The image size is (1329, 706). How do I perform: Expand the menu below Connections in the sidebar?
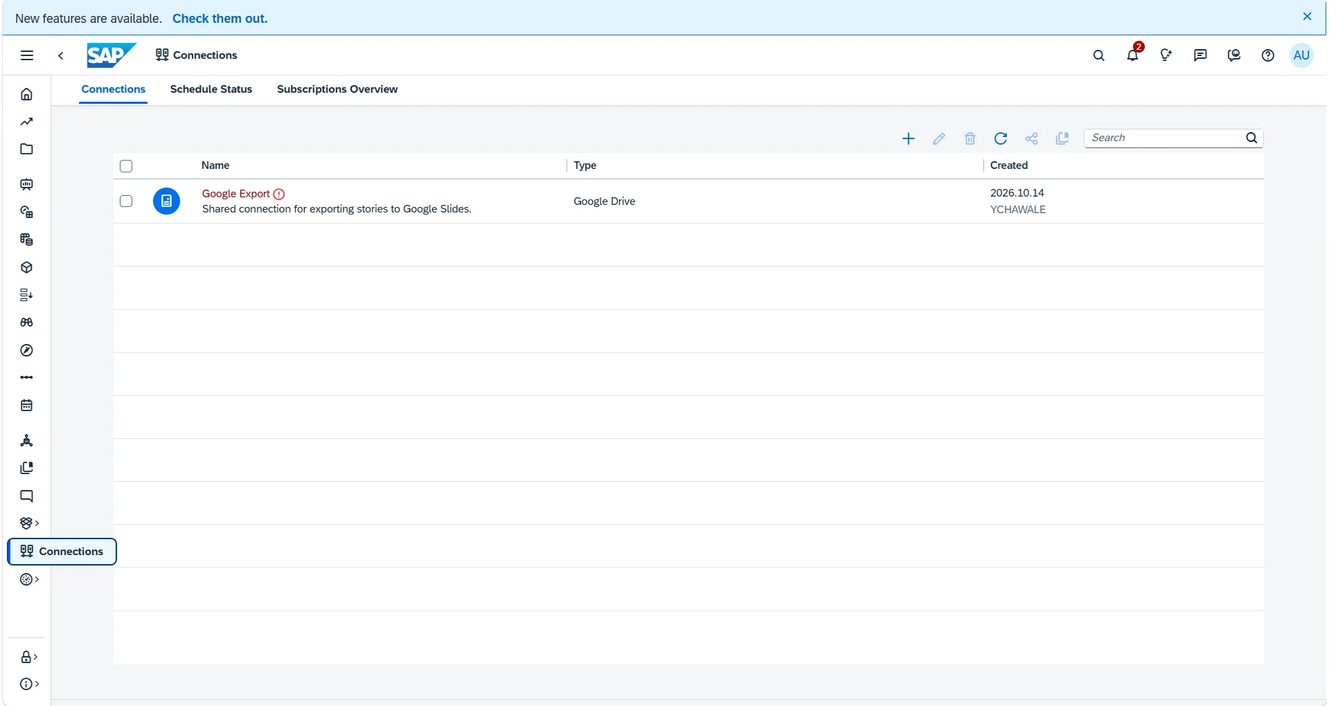[29, 579]
